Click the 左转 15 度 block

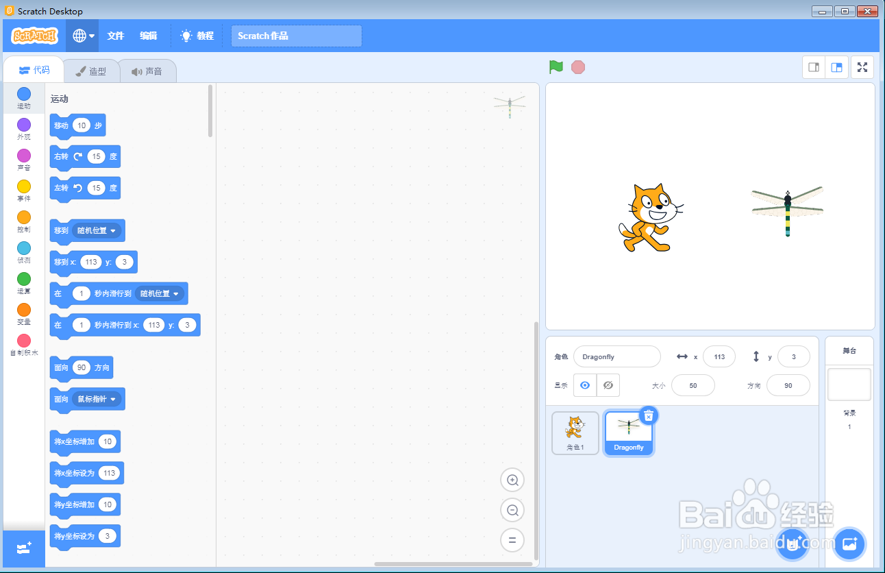(85, 188)
